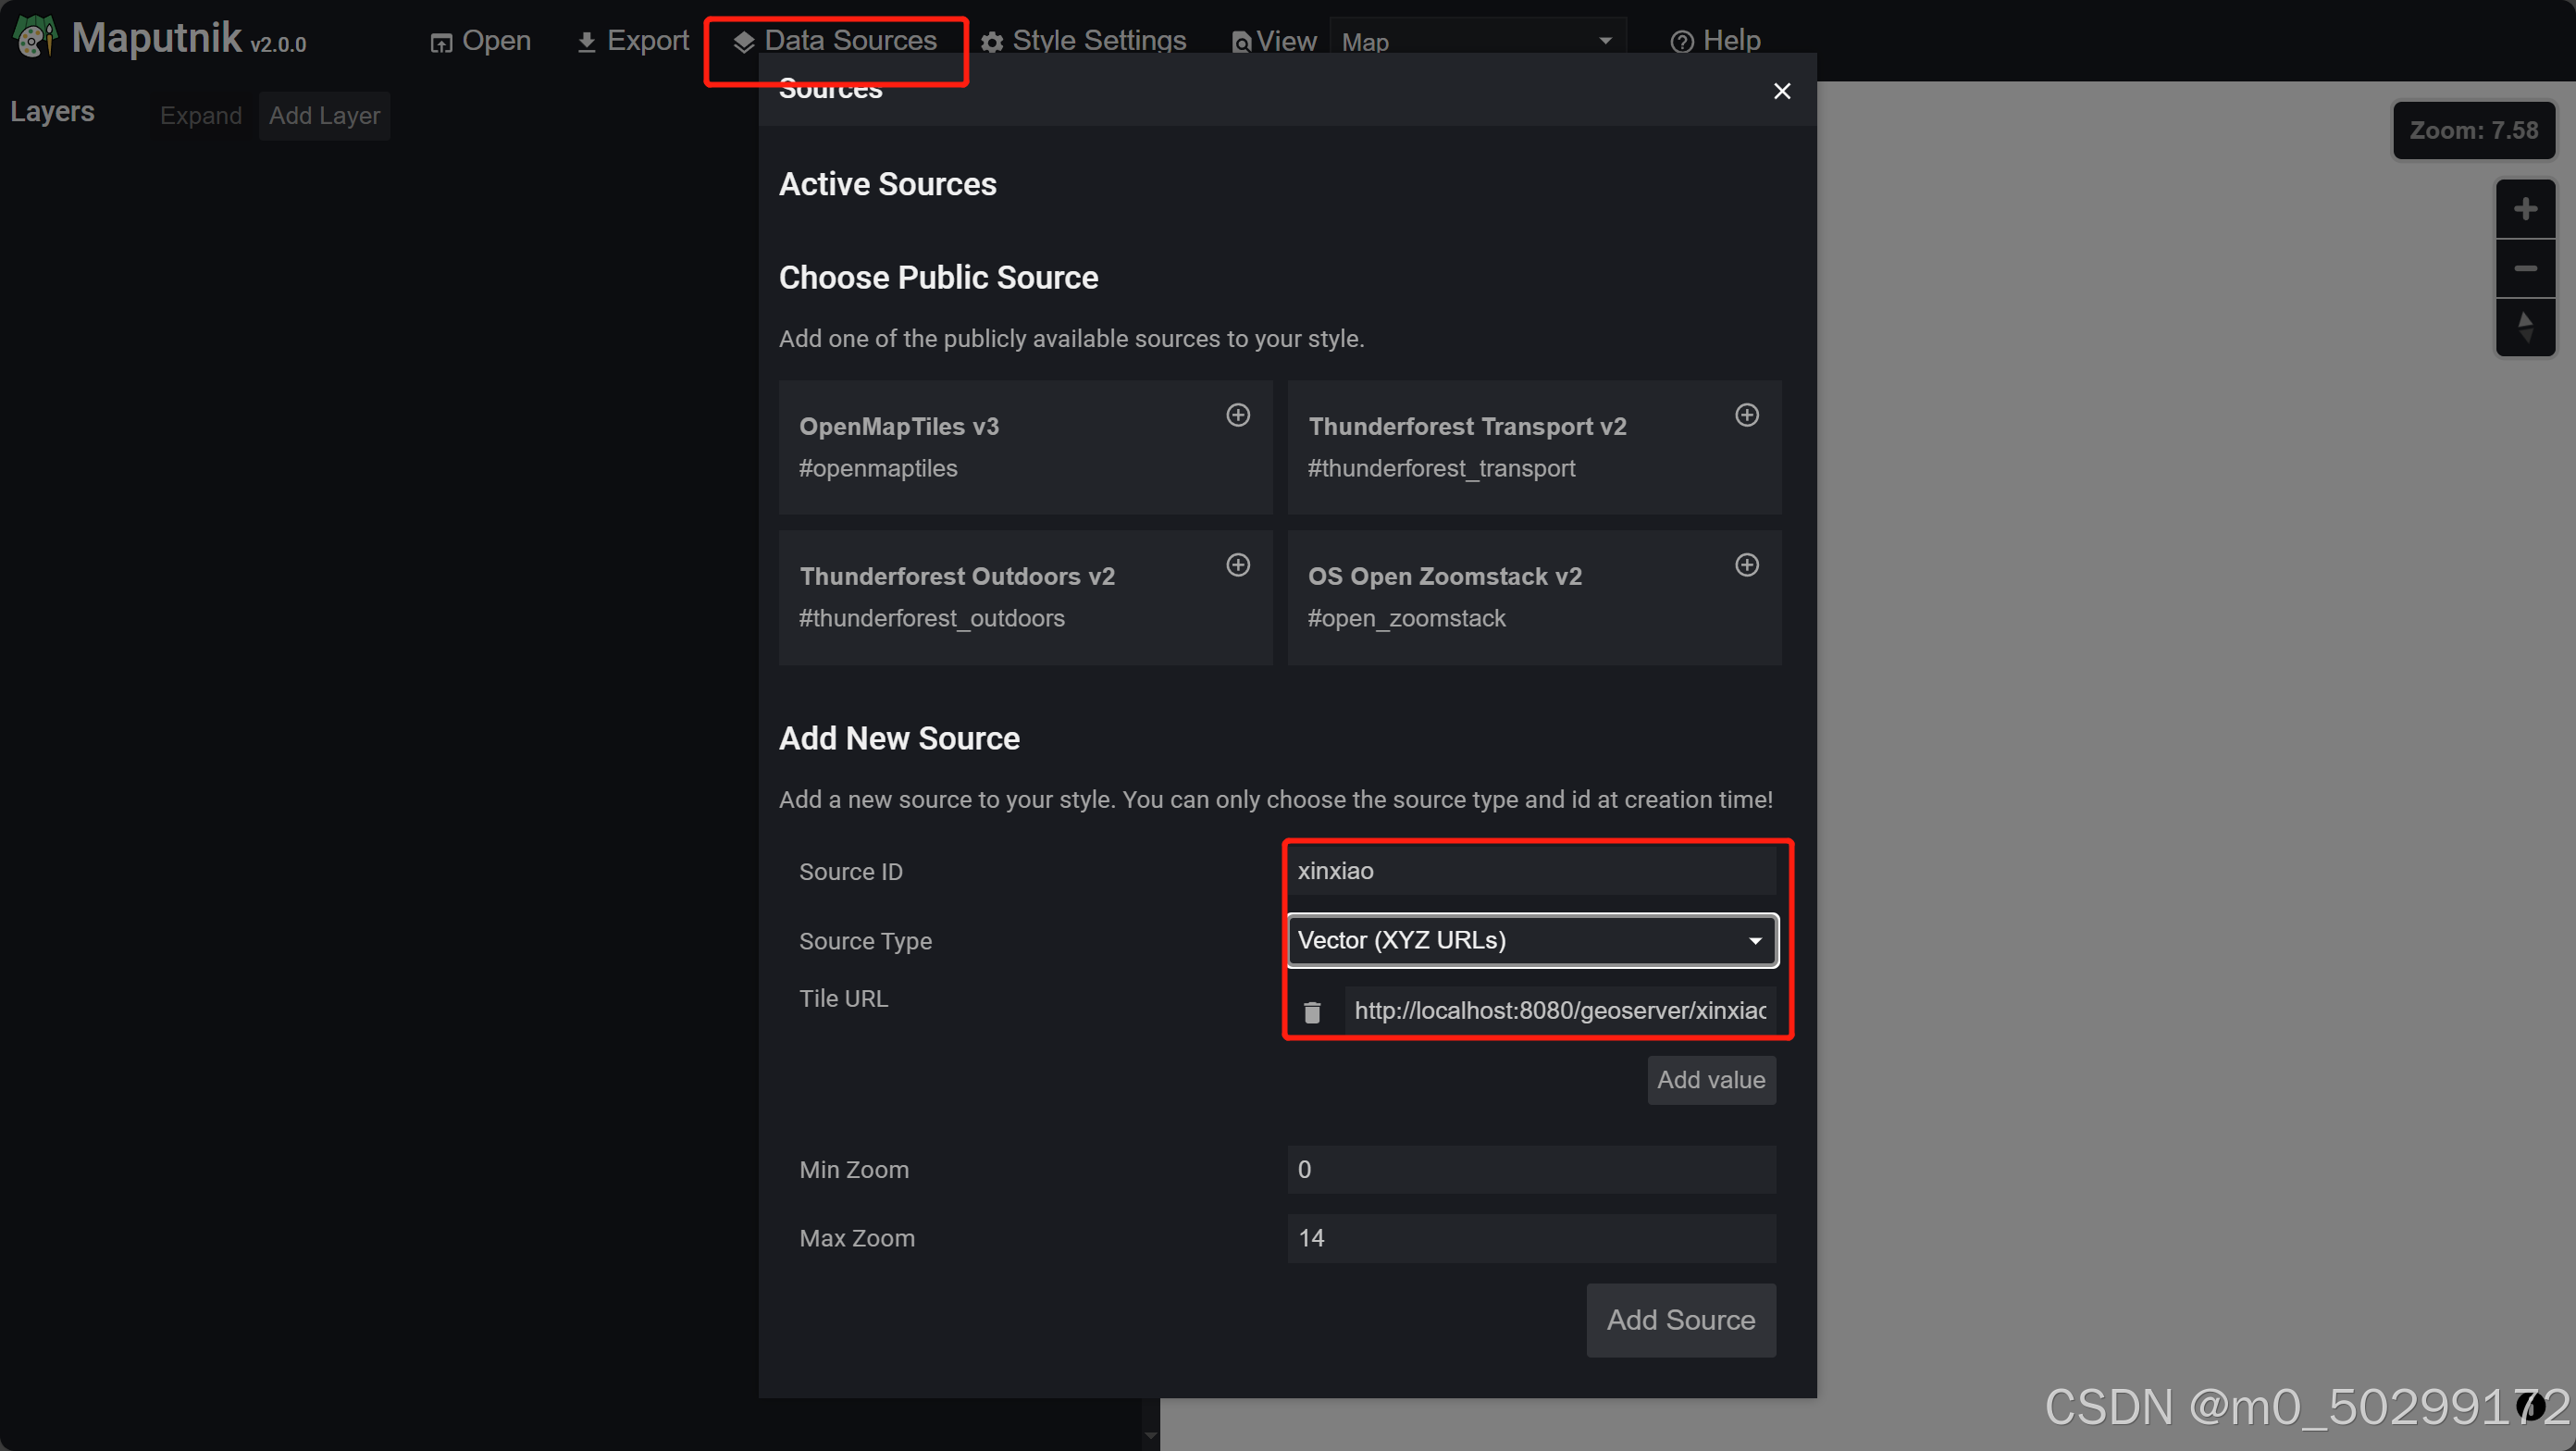Image resolution: width=2576 pixels, height=1451 pixels.
Task: Delete Tile URL with trash icon
Action: click(1312, 1012)
